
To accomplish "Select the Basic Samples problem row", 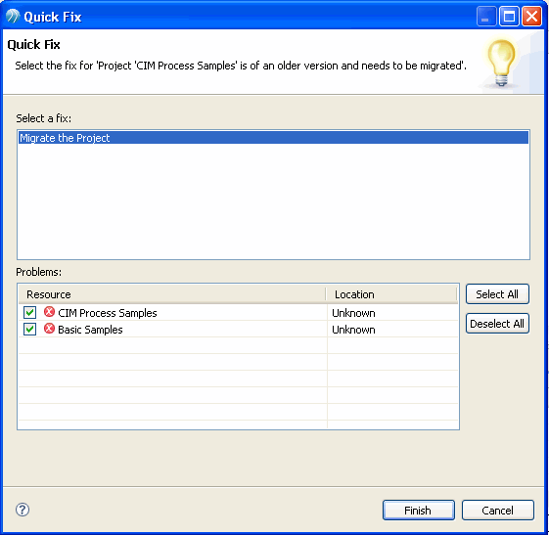I will tap(238, 330).
